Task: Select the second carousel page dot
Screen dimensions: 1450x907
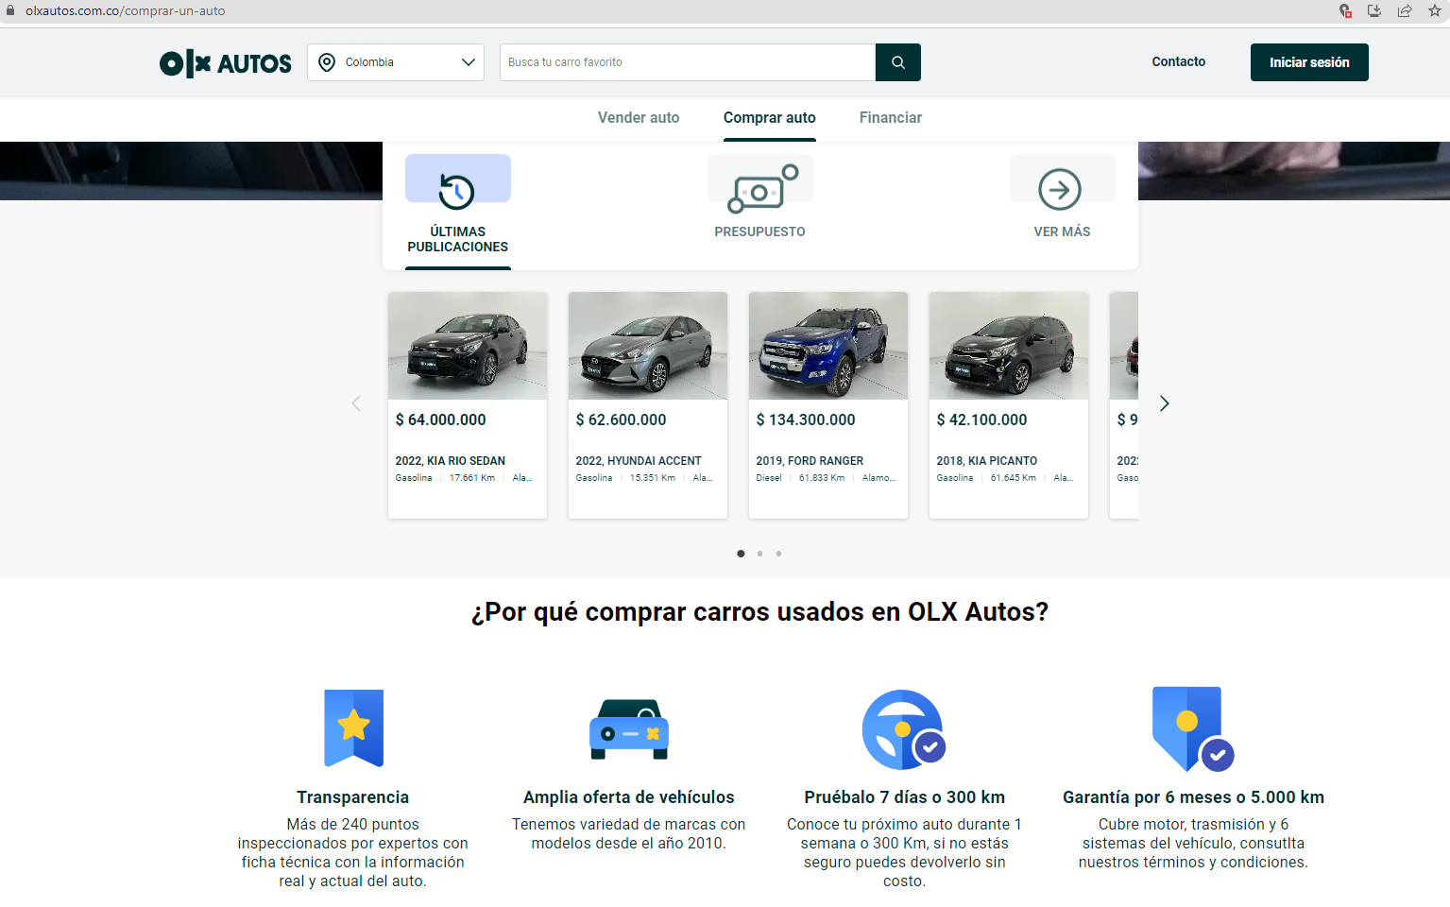Action: (759, 554)
